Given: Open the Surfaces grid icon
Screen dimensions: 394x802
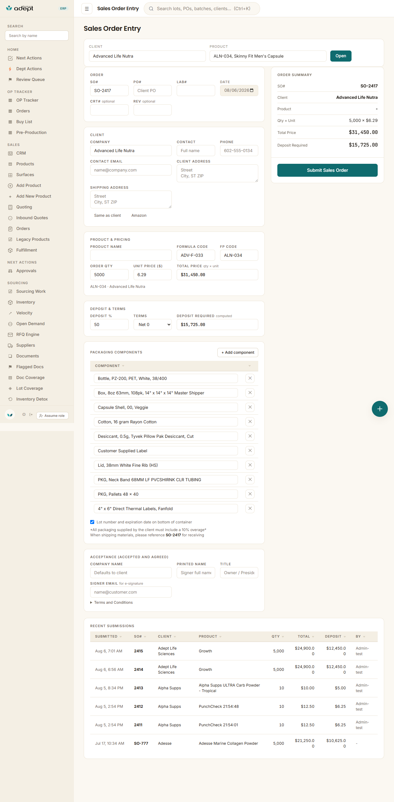Looking at the screenshot, I should tap(10, 175).
